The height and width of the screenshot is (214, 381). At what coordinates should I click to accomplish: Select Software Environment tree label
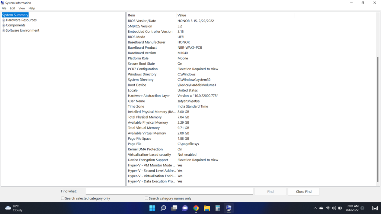pos(22,30)
